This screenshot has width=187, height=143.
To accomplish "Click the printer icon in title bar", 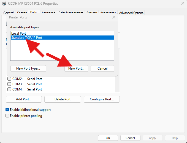I will click(x=4, y=3).
